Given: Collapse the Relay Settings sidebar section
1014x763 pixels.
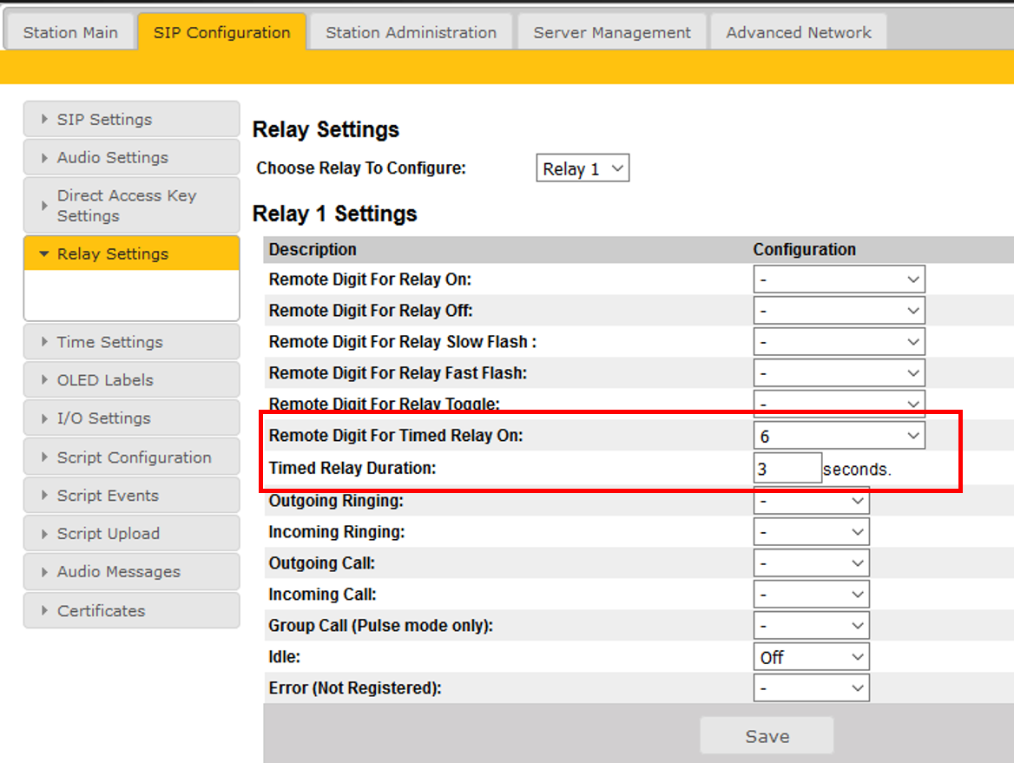Looking at the screenshot, I should 131,254.
